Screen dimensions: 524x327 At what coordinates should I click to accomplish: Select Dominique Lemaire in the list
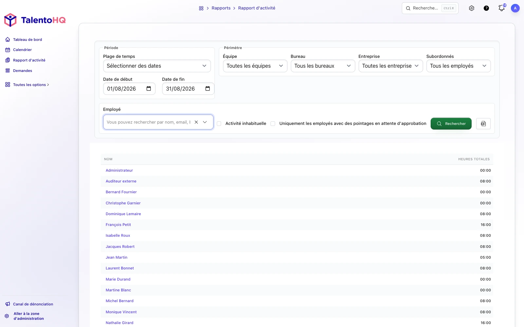coord(123,214)
